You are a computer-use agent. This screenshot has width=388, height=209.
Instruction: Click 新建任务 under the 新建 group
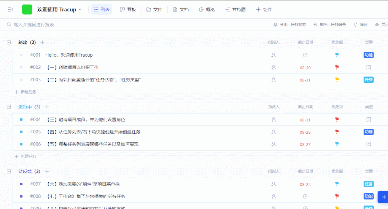(x=26, y=92)
